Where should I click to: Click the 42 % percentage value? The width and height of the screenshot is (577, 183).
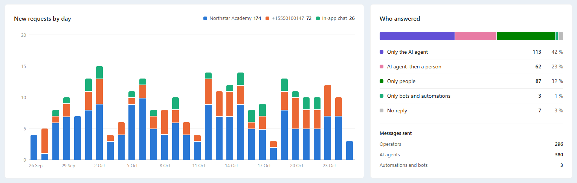tap(557, 52)
